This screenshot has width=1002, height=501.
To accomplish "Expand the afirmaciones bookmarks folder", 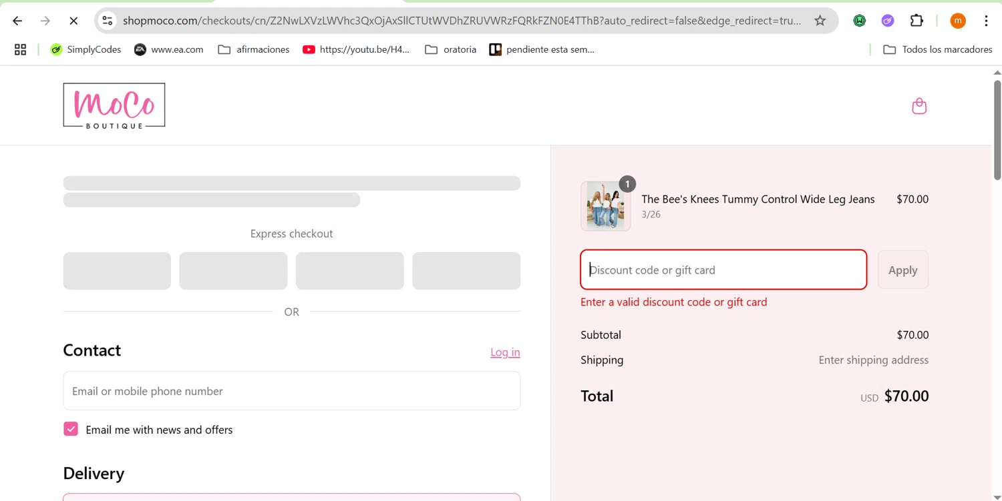I will tap(254, 49).
